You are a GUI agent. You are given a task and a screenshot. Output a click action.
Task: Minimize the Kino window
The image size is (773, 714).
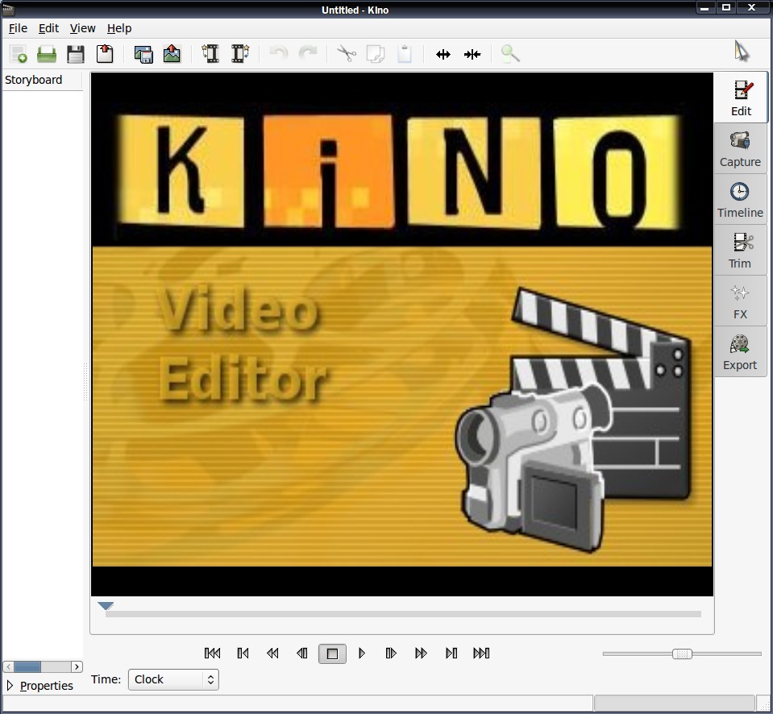pyautogui.click(x=704, y=8)
